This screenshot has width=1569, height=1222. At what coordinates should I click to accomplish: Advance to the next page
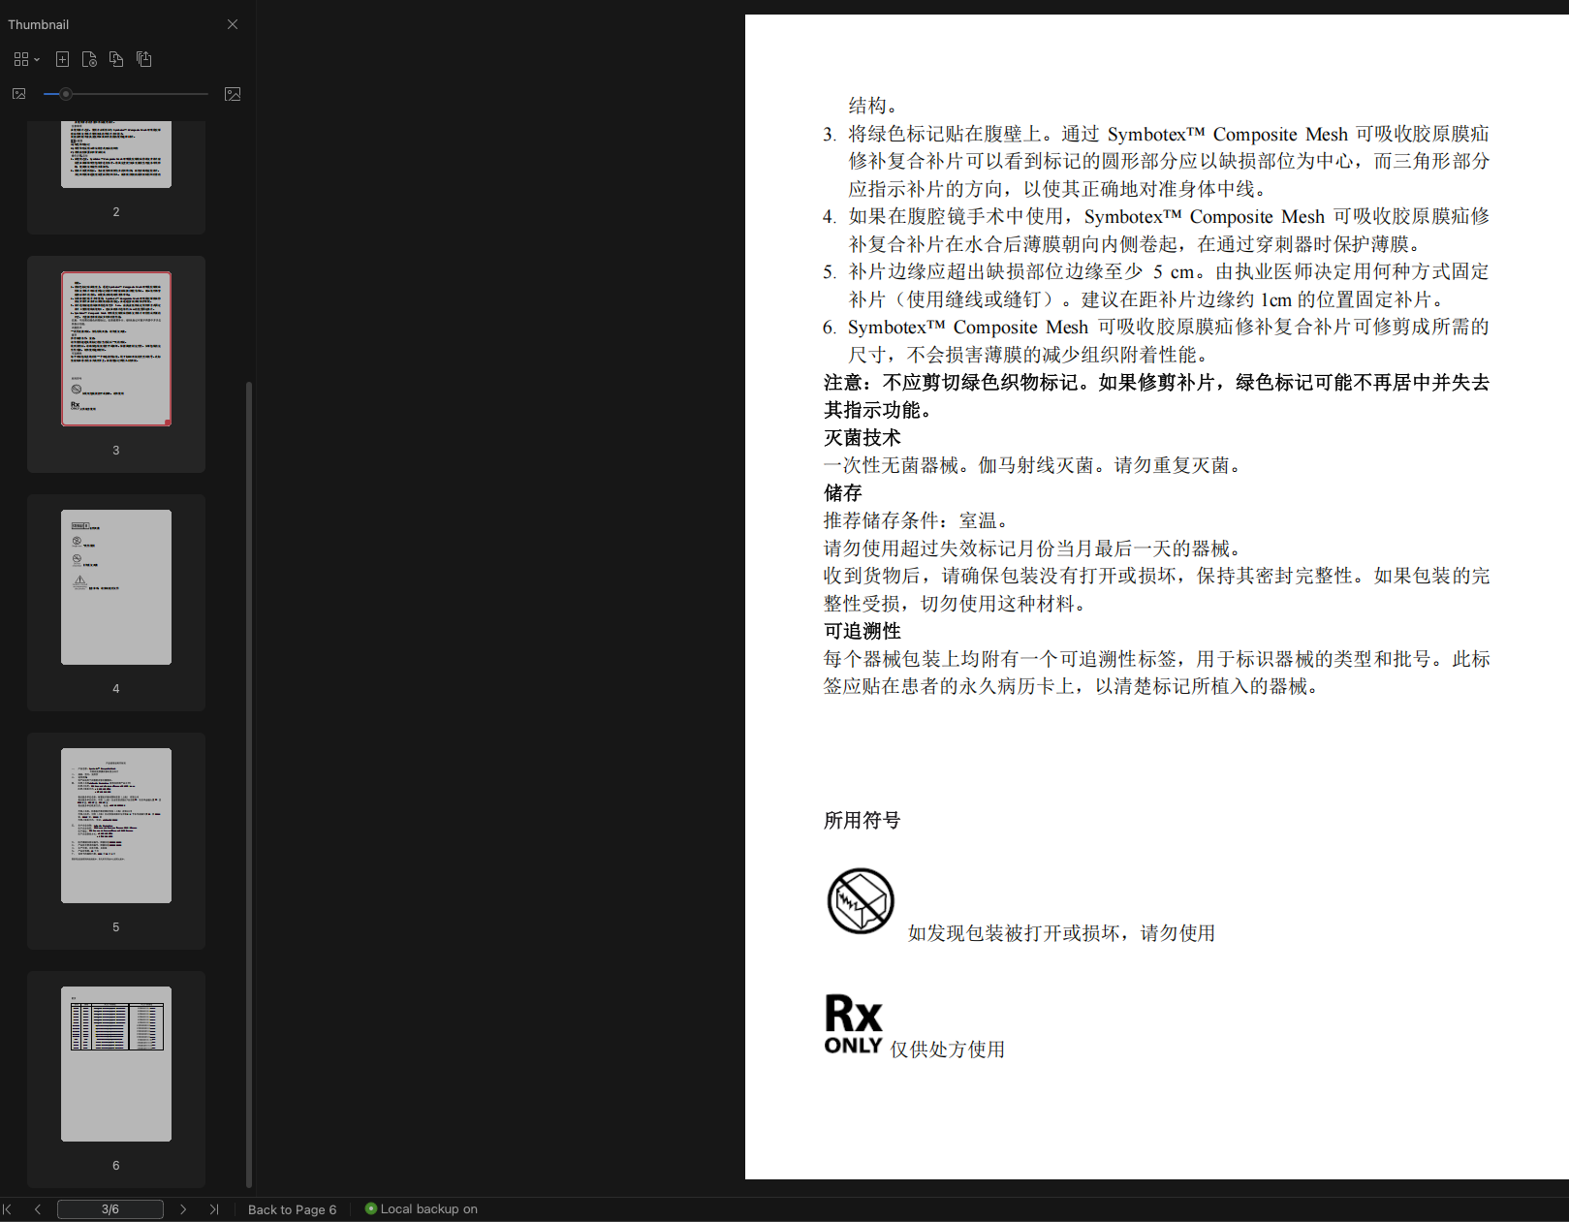[x=184, y=1209]
